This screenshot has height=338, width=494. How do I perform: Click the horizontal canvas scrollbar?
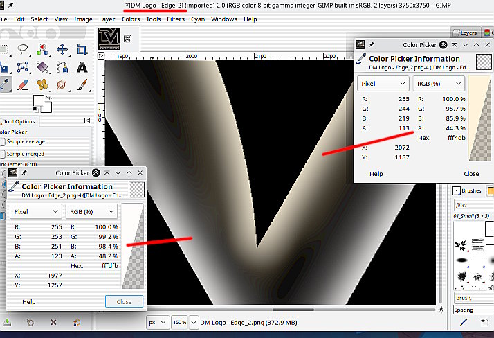[293, 310]
